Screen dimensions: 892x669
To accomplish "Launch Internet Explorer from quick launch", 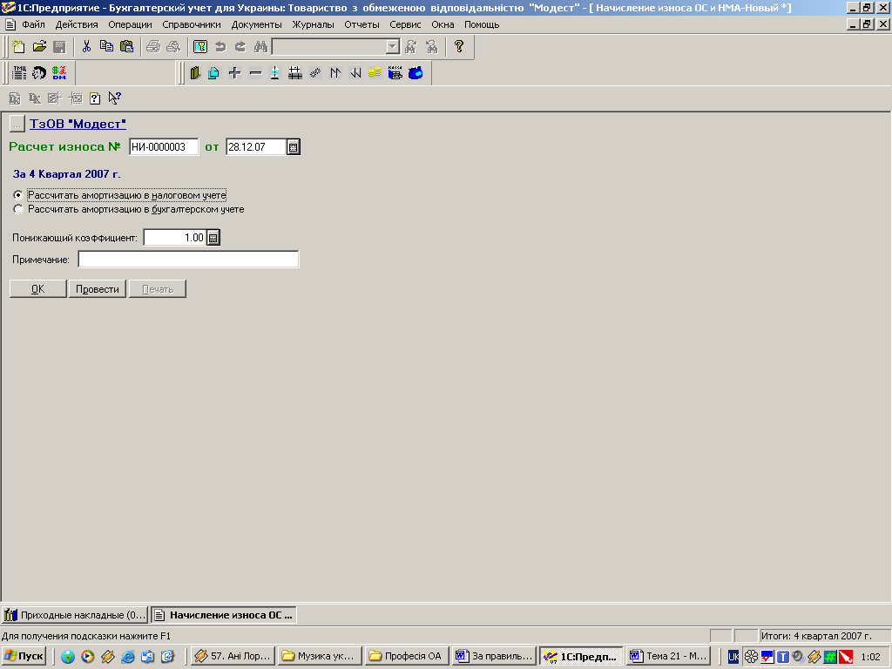I will [127, 657].
